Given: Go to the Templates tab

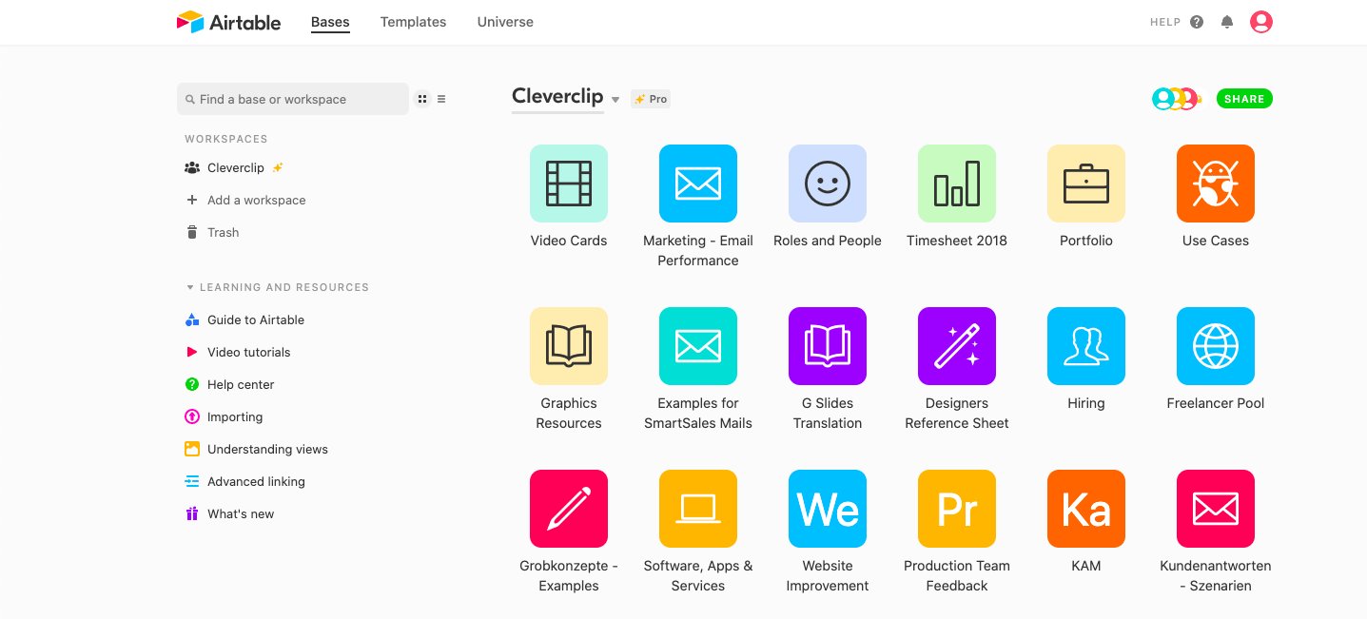Looking at the screenshot, I should 413,22.
